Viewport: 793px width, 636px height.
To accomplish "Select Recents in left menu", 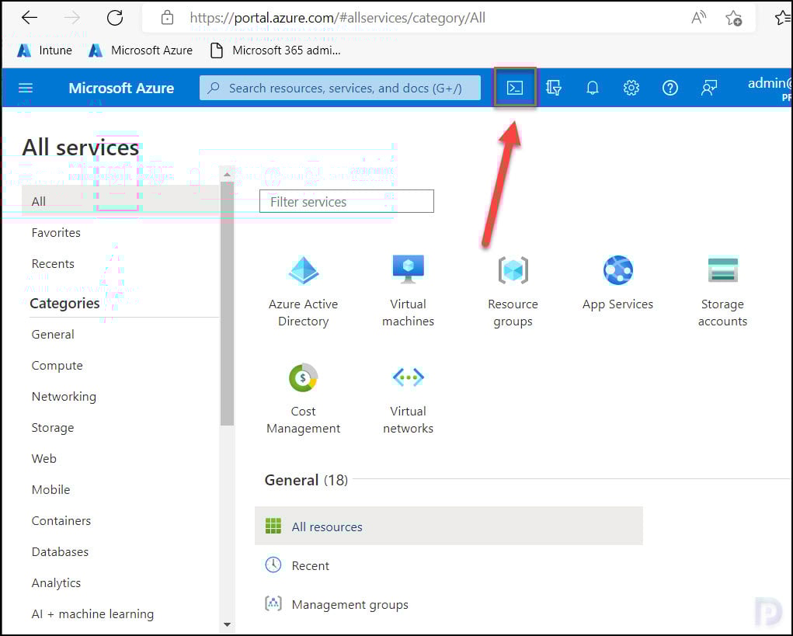I will tap(53, 263).
